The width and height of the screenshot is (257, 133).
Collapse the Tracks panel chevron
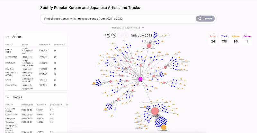8,97
